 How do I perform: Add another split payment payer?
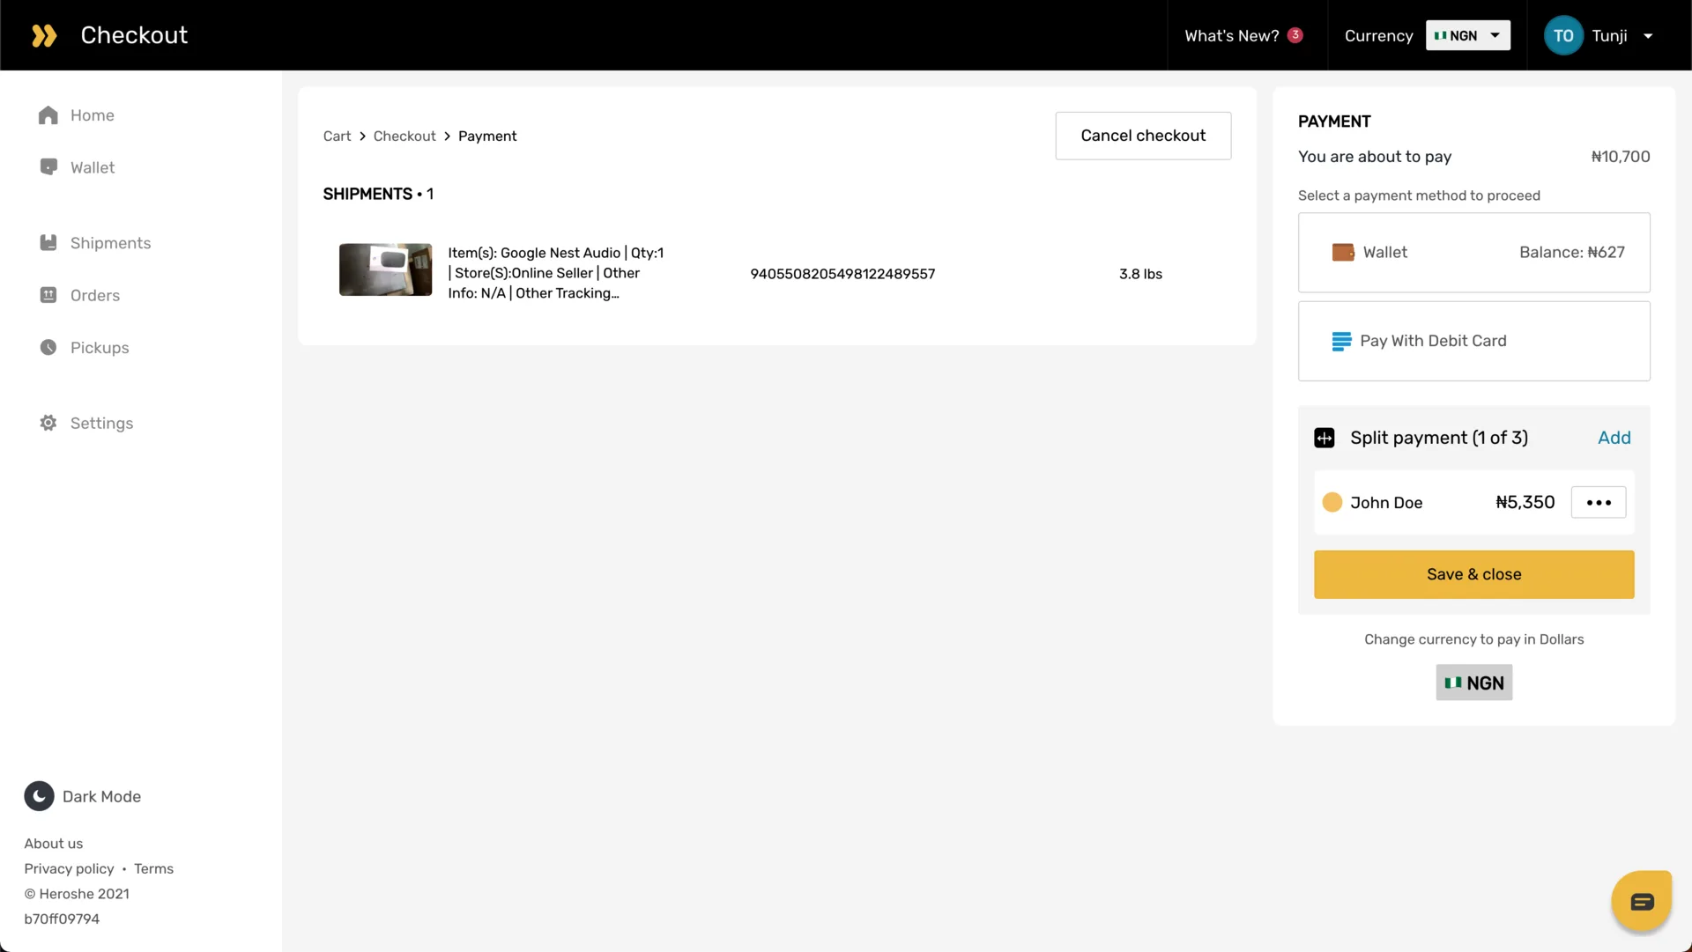(1614, 438)
